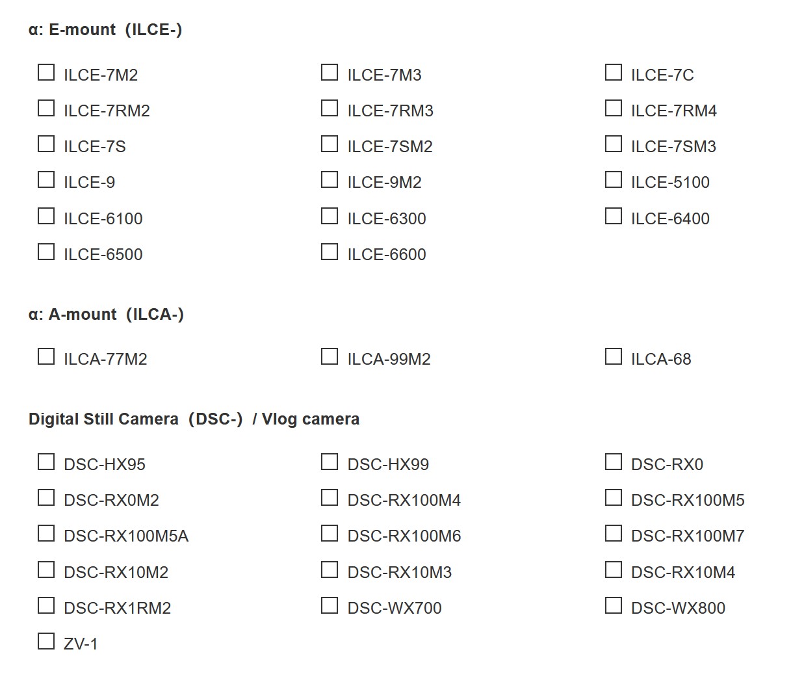Viewport: 804px width, 682px height.
Task: Check the ILCE-7M2 checkbox
Action: (46, 72)
